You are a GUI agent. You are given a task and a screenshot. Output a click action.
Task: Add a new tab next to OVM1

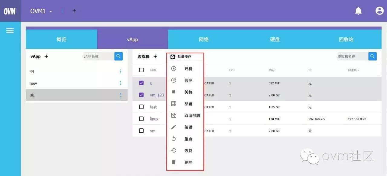point(74,11)
